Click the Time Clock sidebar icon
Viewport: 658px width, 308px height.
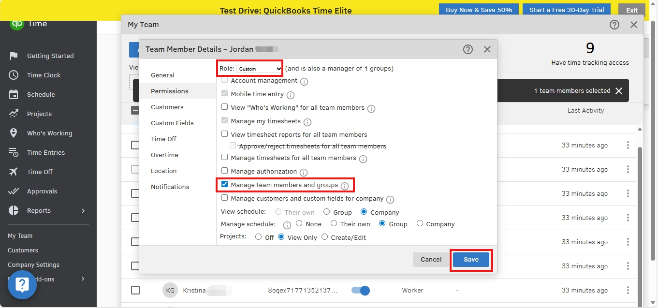tap(14, 75)
